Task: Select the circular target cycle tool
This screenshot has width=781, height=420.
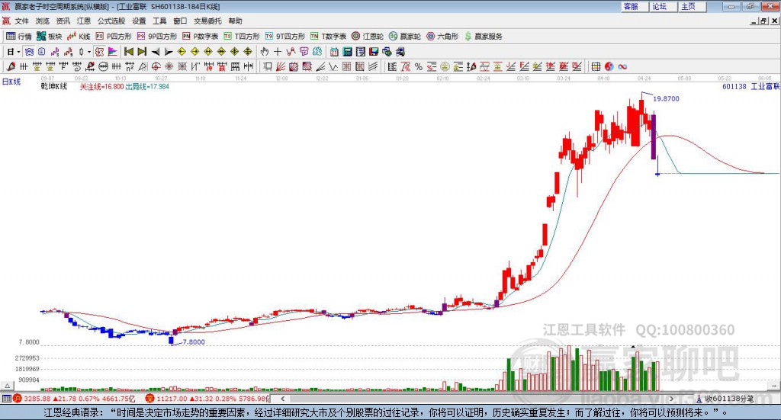Action: click(x=156, y=66)
